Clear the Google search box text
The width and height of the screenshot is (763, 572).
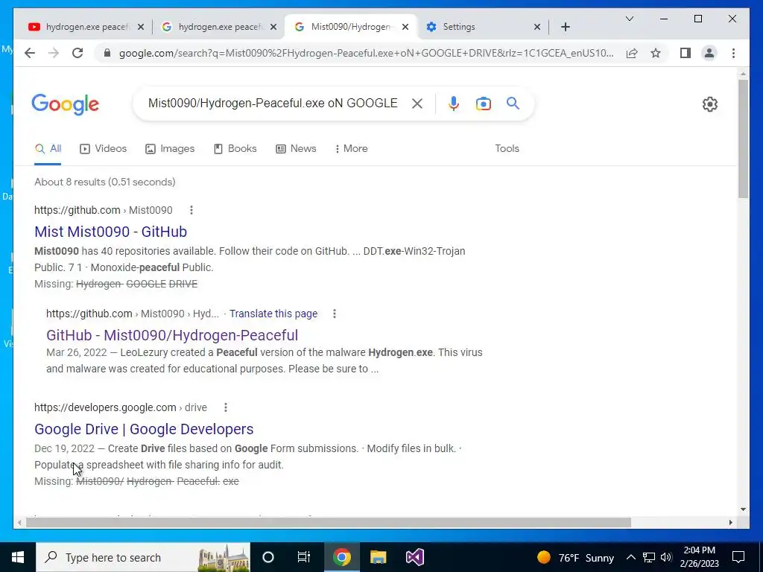[417, 103]
